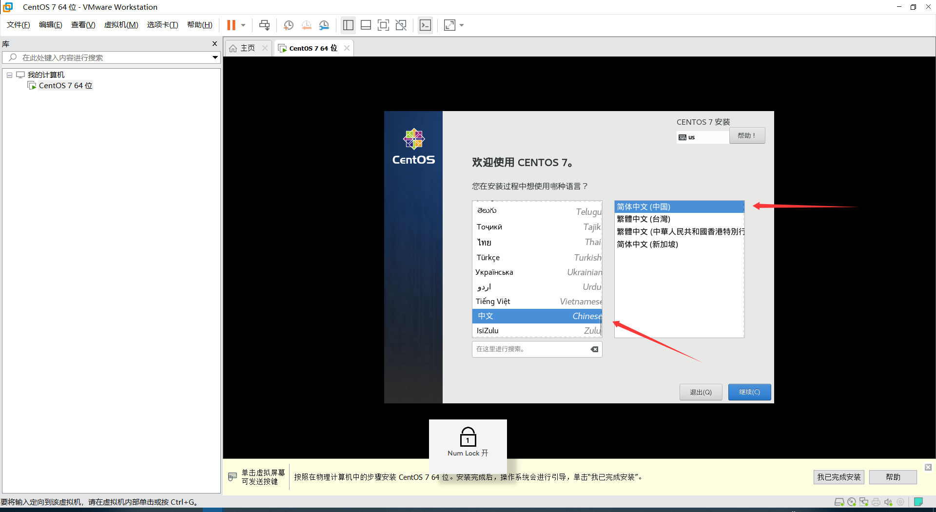Select Türkçe Turkish language row
This screenshot has height=512, width=936.
pos(537,257)
